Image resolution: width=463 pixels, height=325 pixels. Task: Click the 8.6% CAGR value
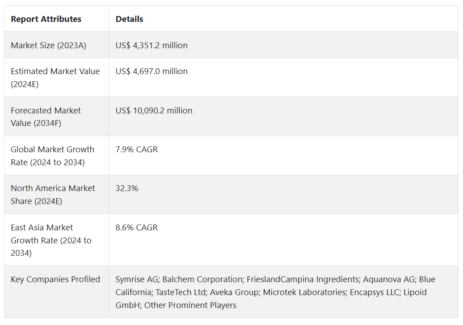136,228
